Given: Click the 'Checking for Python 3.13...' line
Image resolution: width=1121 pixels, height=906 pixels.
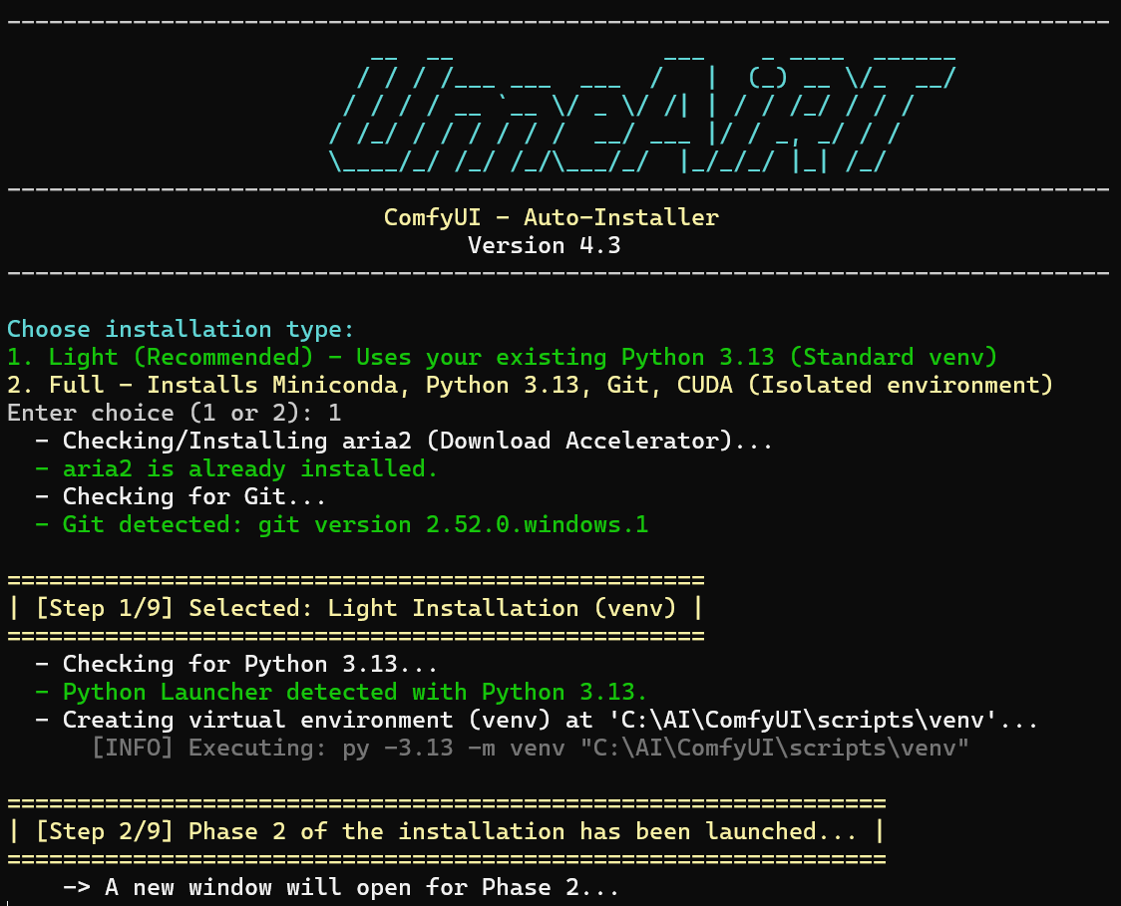Looking at the screenshot, I should click(236, 664).
